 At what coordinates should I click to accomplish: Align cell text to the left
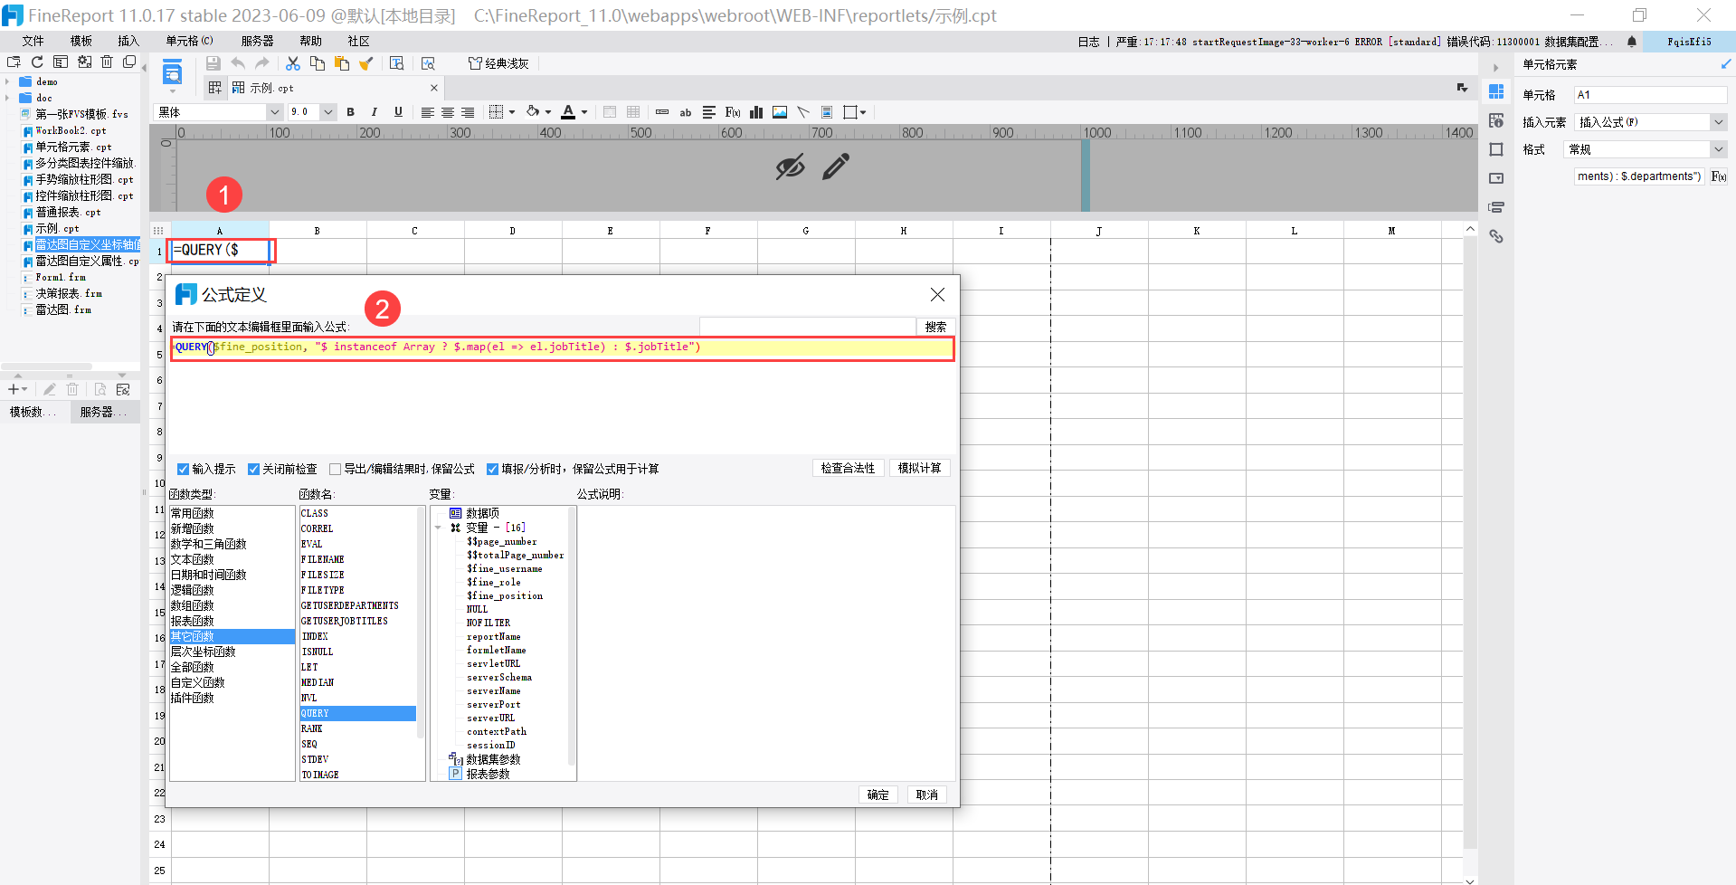point(428,112)
